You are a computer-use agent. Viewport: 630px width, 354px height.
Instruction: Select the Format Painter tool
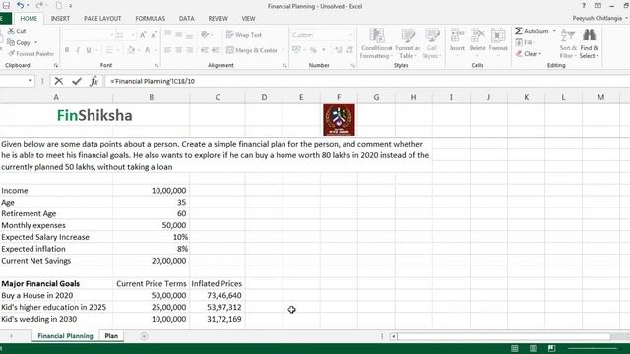coord(31,54)
